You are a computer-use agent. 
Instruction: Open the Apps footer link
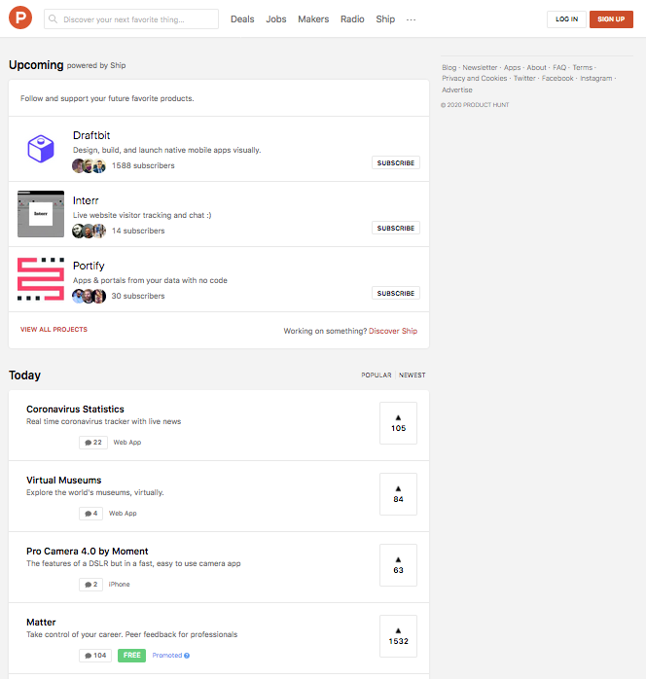click(x=512, y=67)
